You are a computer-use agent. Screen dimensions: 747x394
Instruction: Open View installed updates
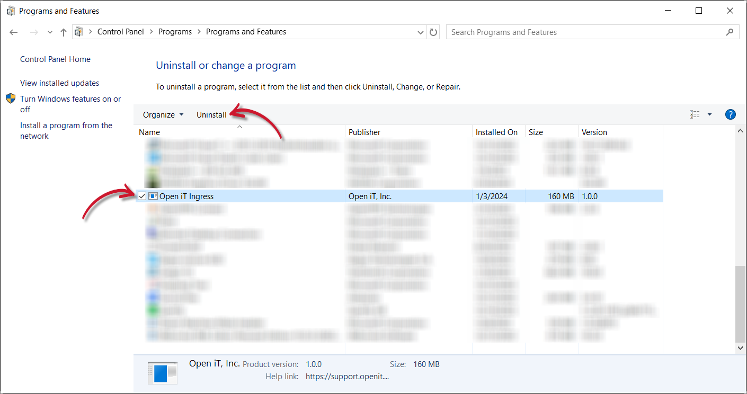59,83
